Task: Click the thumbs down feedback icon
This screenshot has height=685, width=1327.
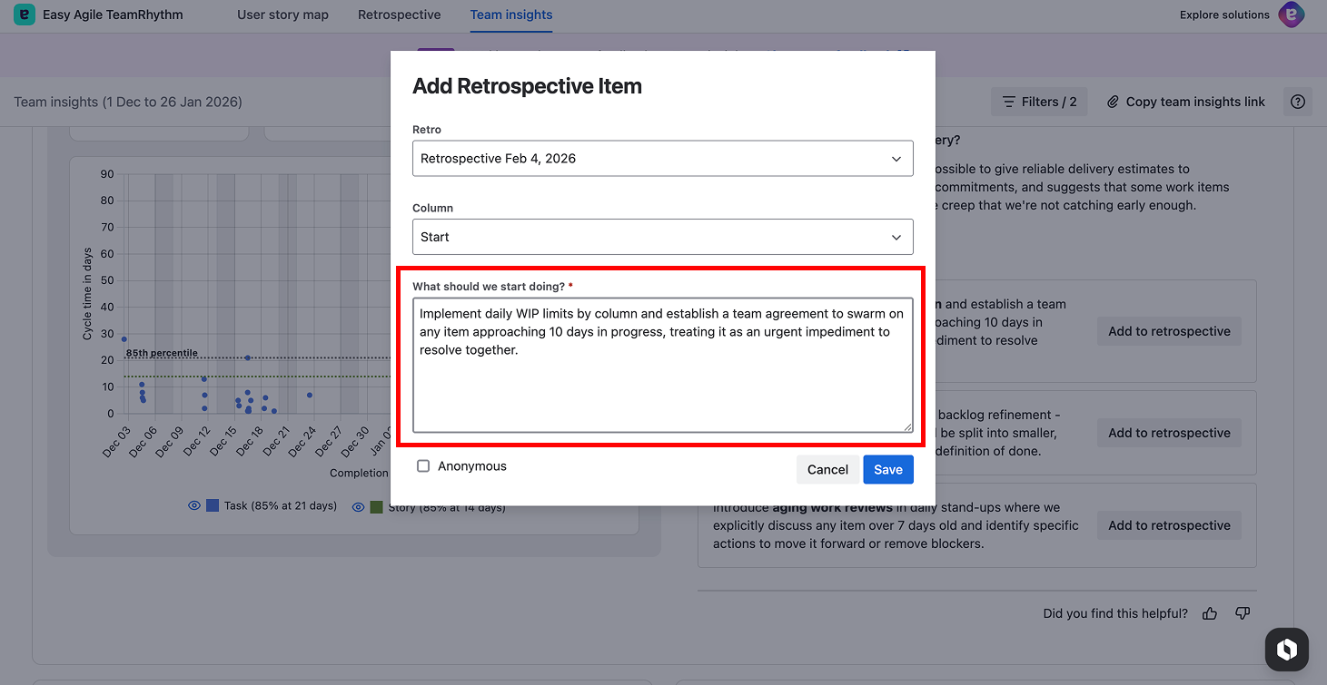Action: pos(1243,613)
